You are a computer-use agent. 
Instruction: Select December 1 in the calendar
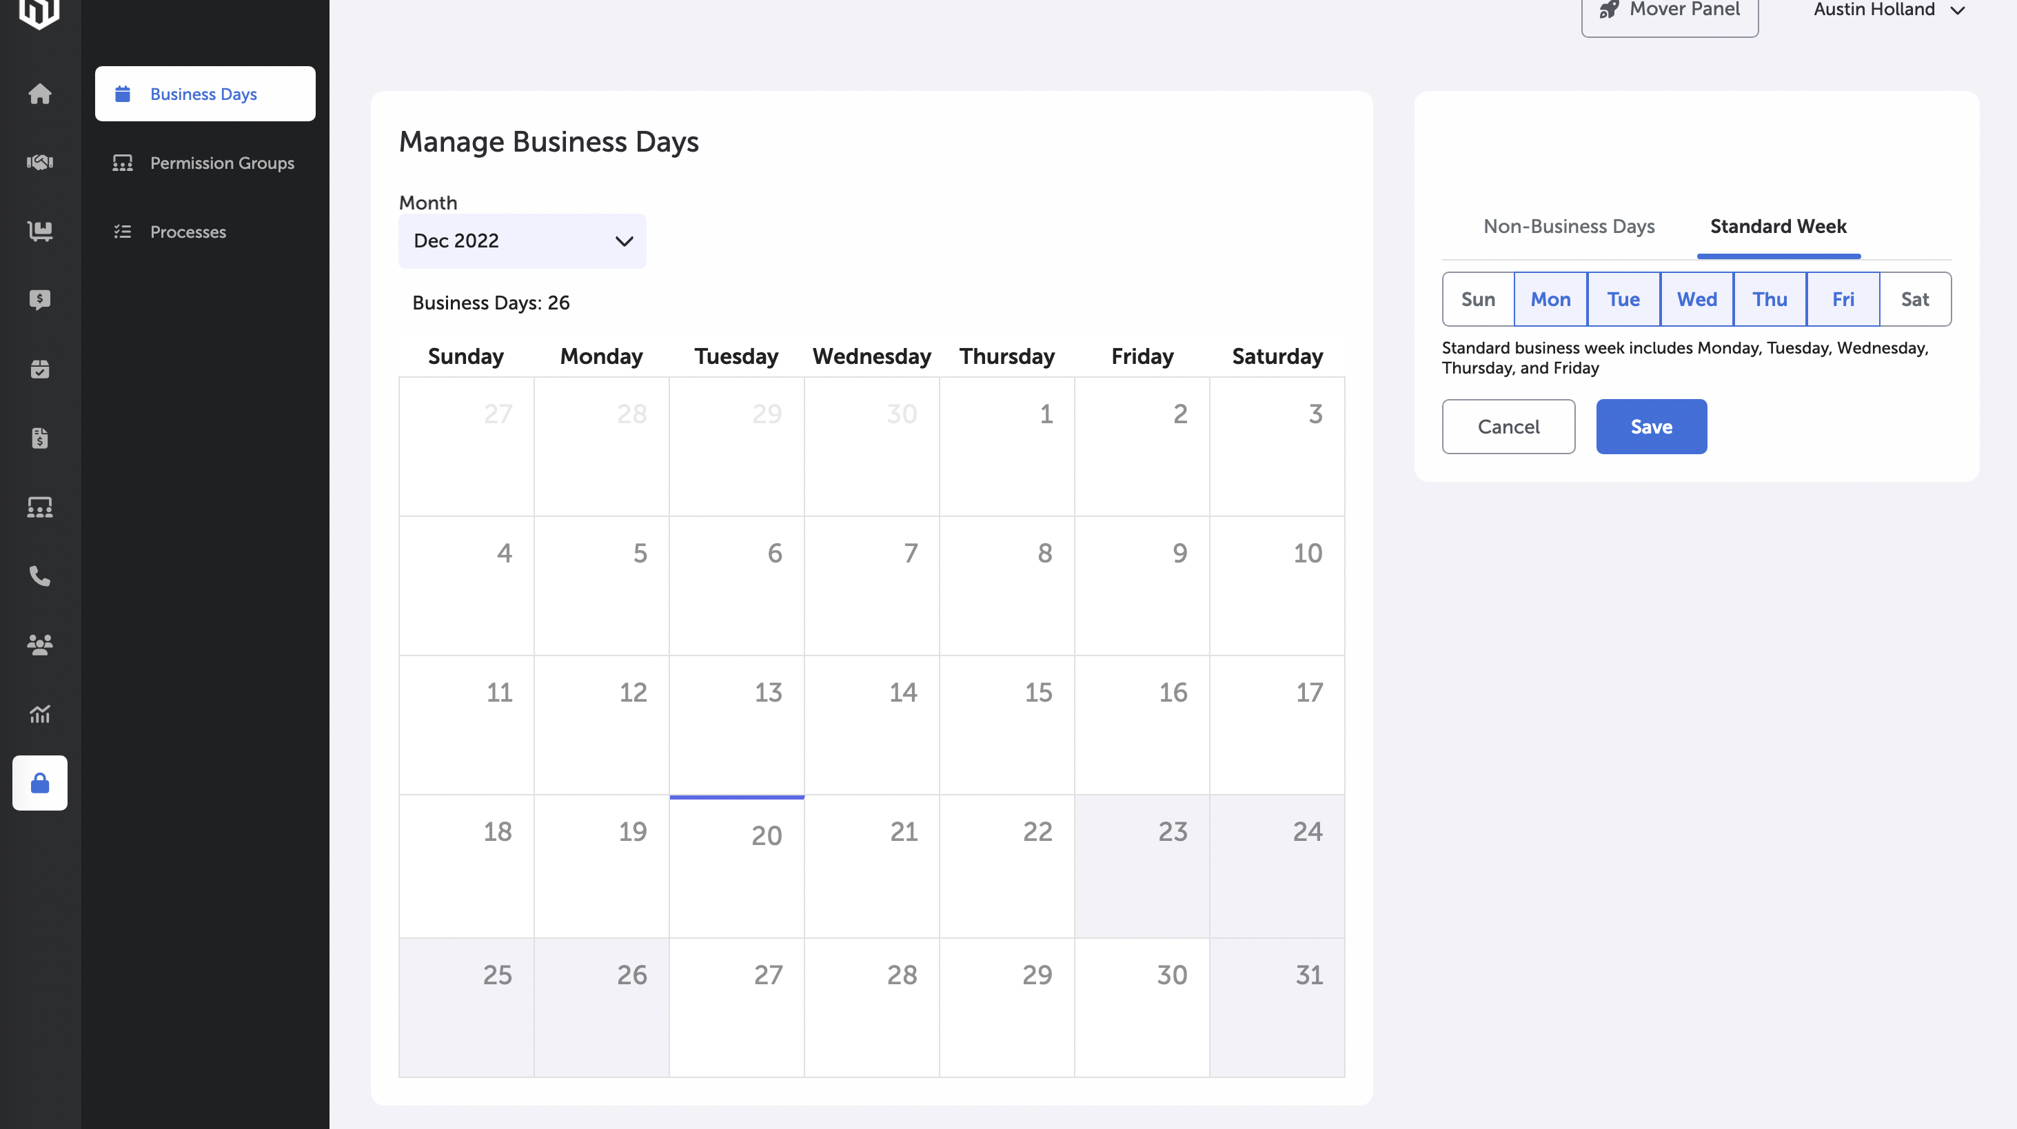pyautogui.click(x=1007, y=446)
